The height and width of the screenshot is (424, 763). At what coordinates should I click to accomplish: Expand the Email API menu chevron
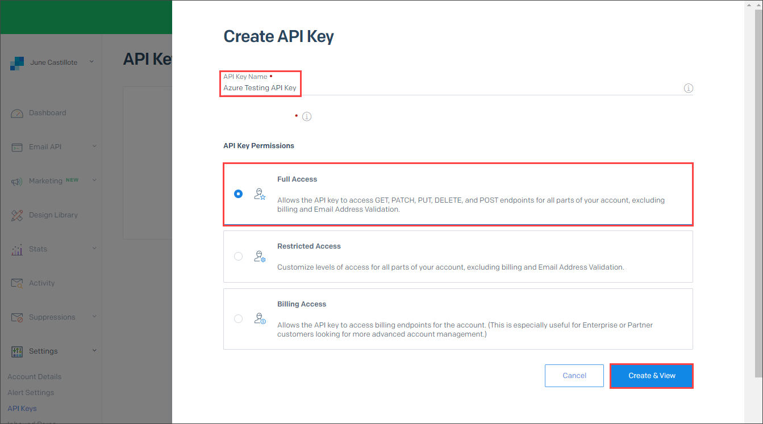[x=94, y=146]
